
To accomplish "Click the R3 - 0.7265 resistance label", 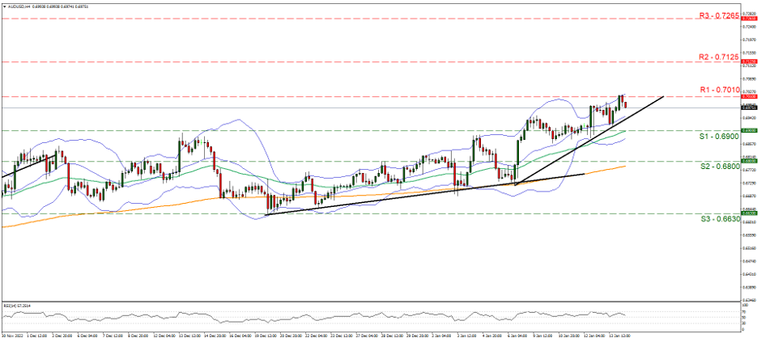I will pyautogui.click(x=719, y=16).
